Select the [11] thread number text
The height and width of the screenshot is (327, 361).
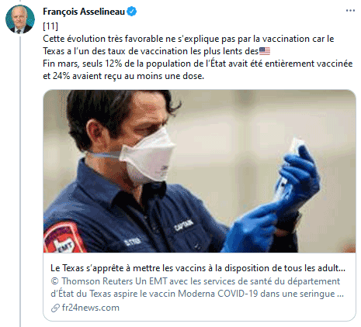tap(50, 26)
